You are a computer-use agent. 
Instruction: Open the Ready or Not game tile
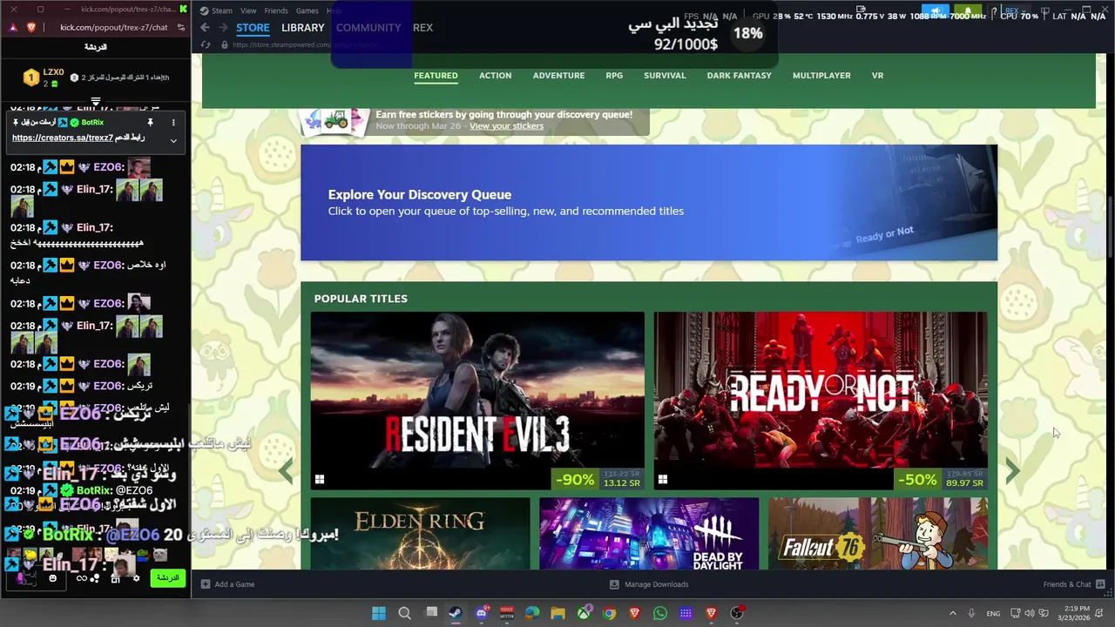pos(821,401)
